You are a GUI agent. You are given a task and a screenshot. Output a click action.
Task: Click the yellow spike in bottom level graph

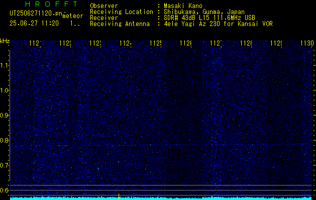[119, 197]
